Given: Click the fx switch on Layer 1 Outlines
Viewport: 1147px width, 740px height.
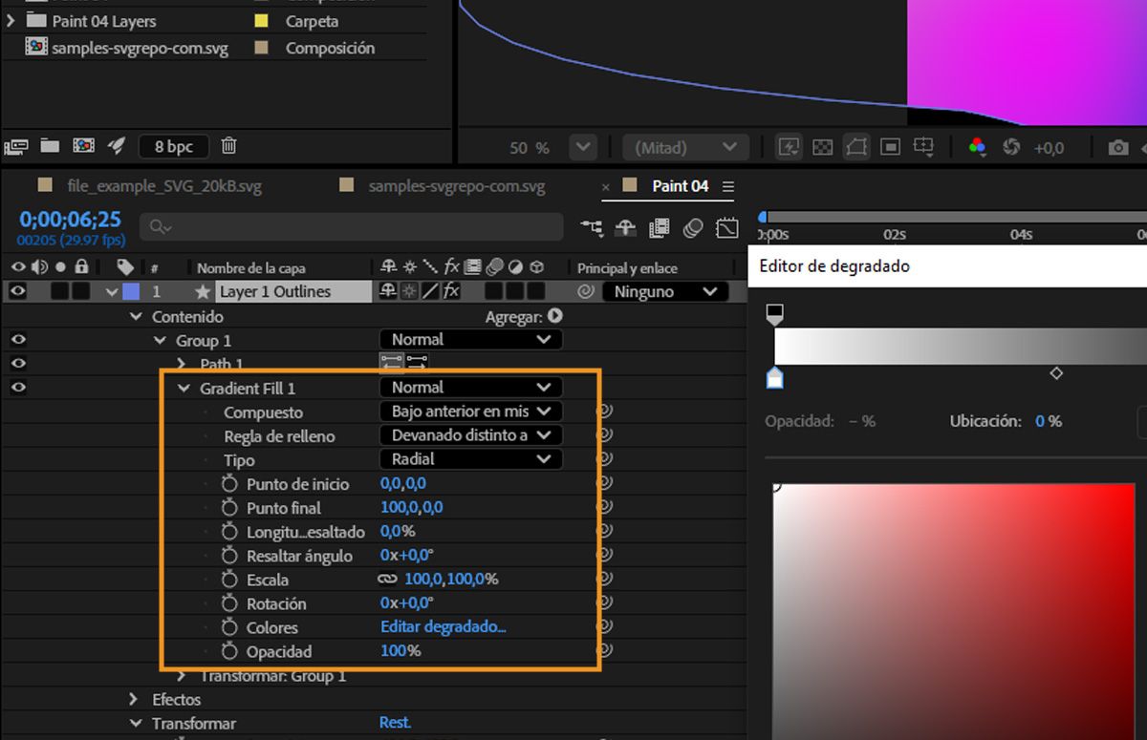Looking at the screenshot, I should 451,291.
